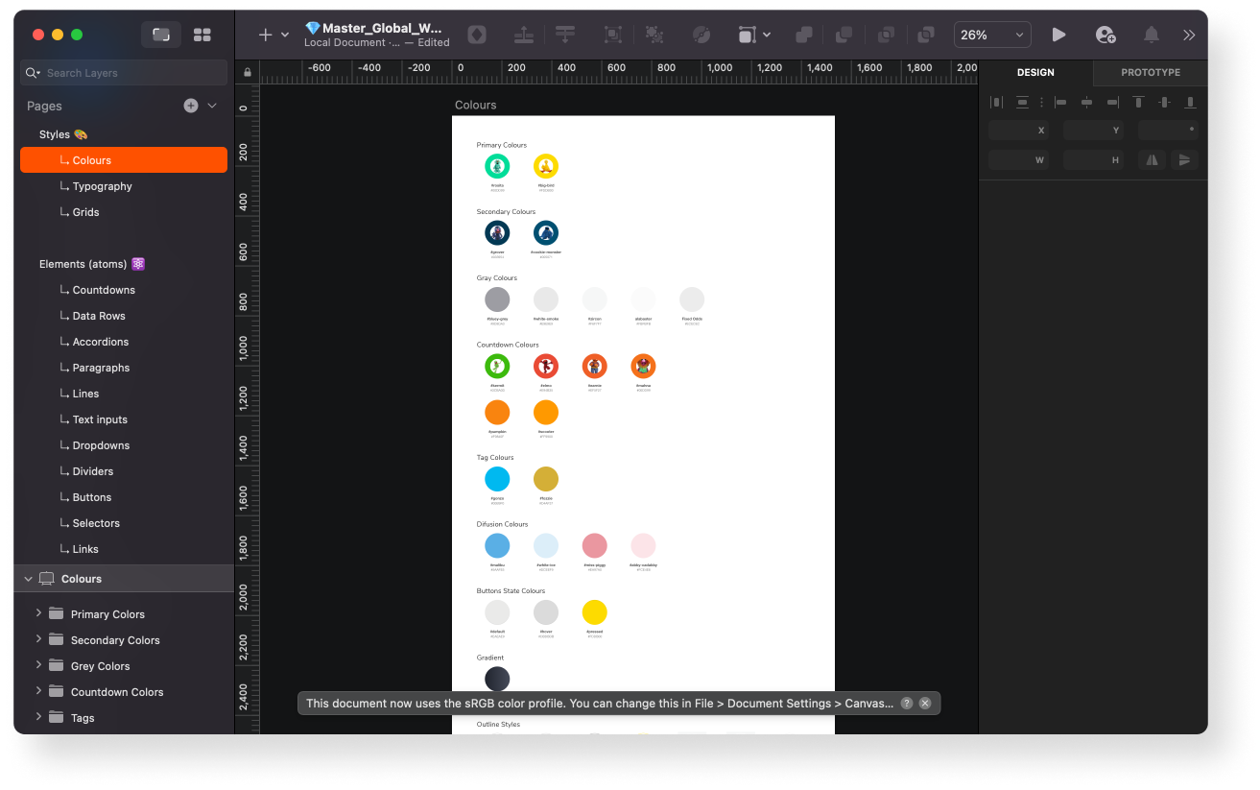Align layers to right edge
Screen dimensions: 1260x790
pos(1112,102)
